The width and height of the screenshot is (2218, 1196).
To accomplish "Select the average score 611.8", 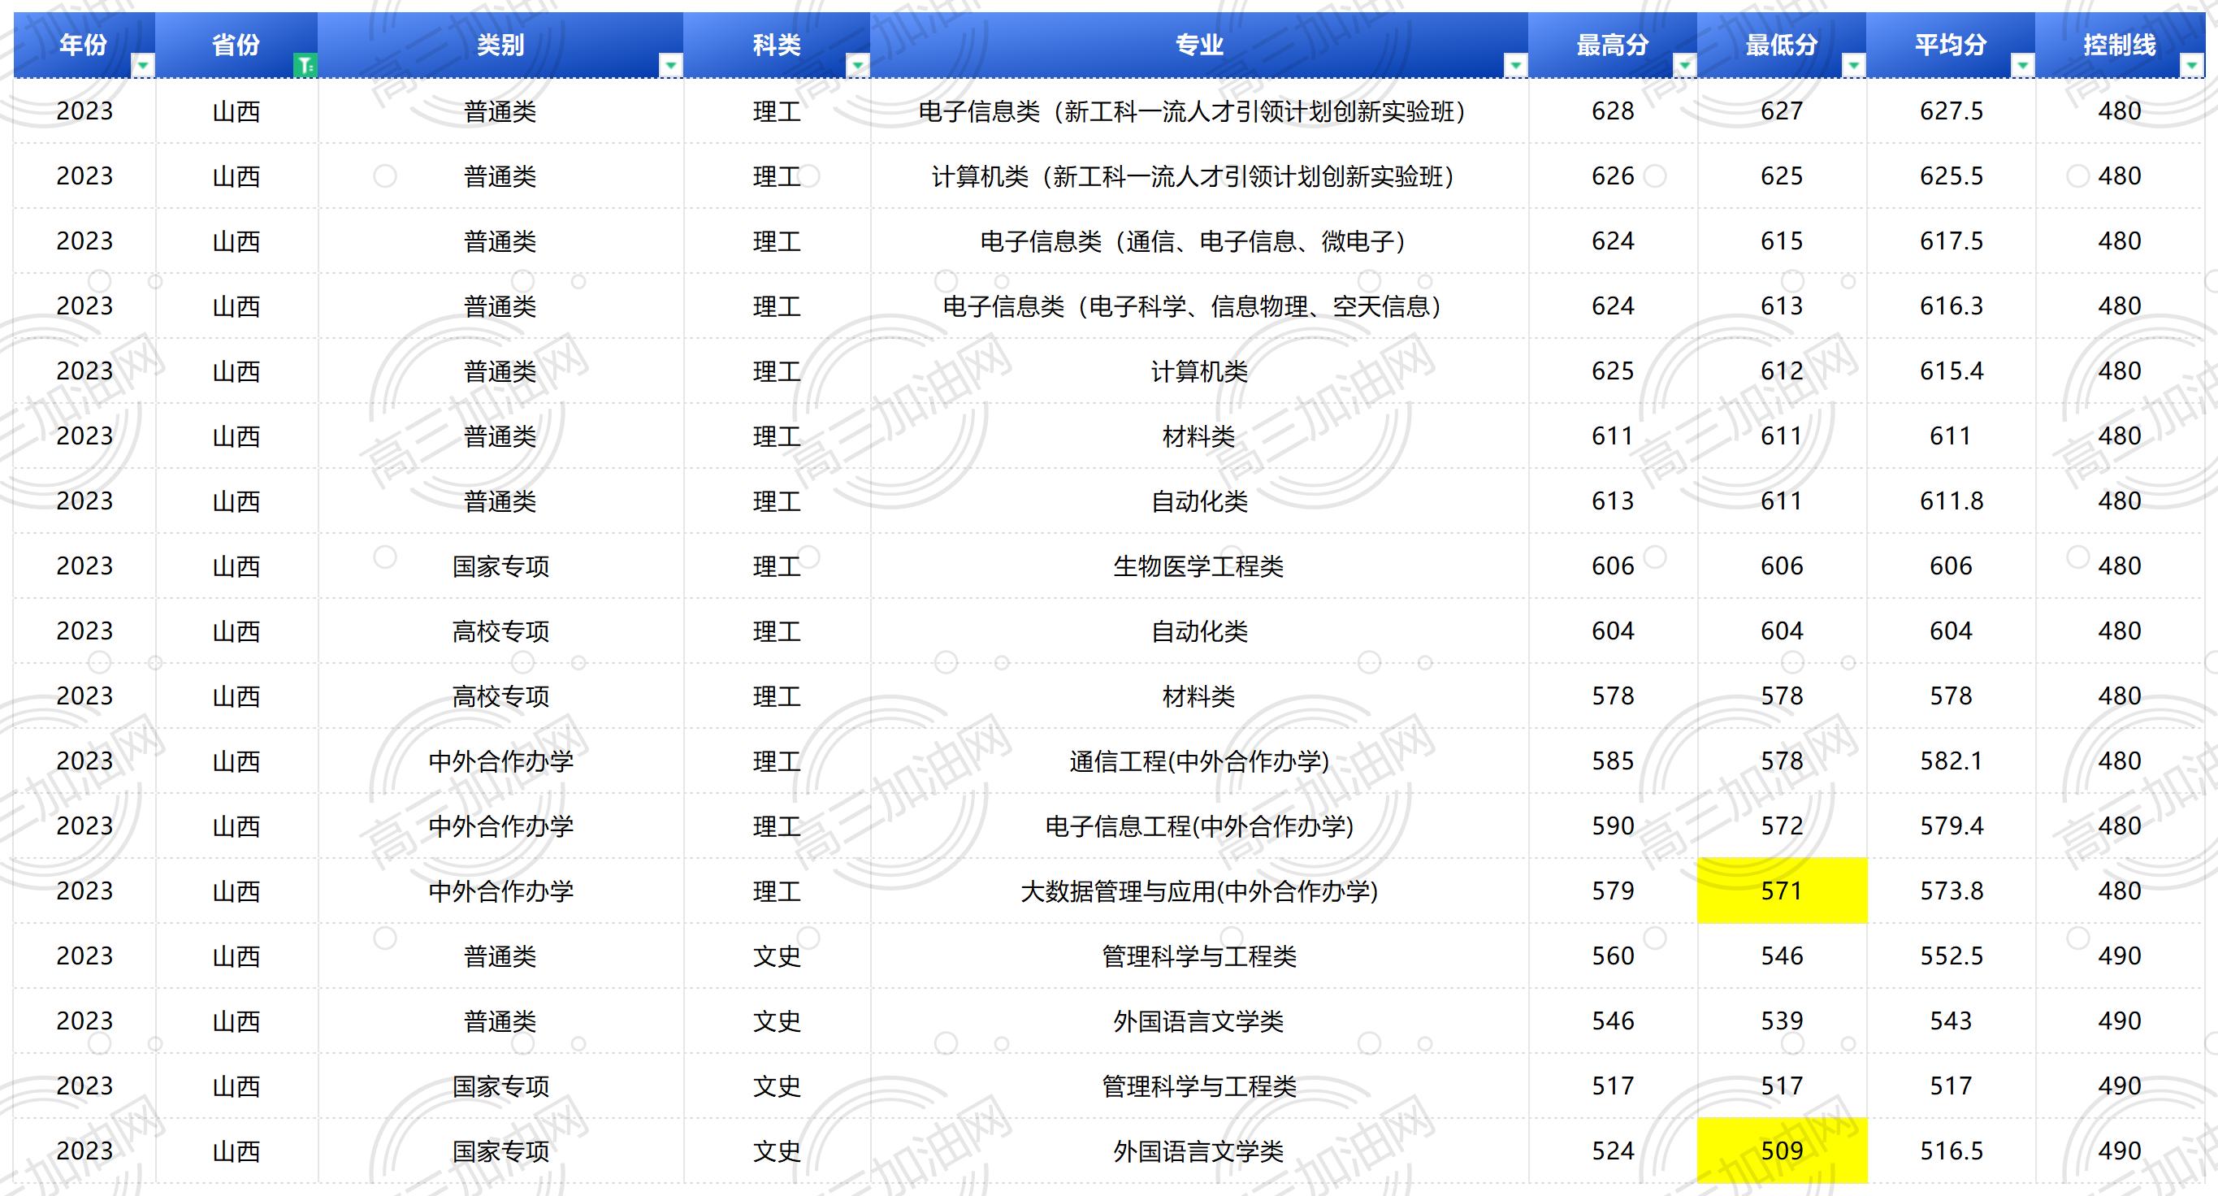I will (1951, 501).
